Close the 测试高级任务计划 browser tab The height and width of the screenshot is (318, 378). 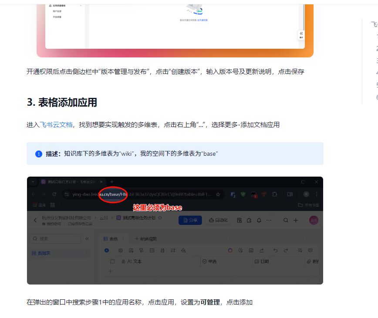click(101, 182)
